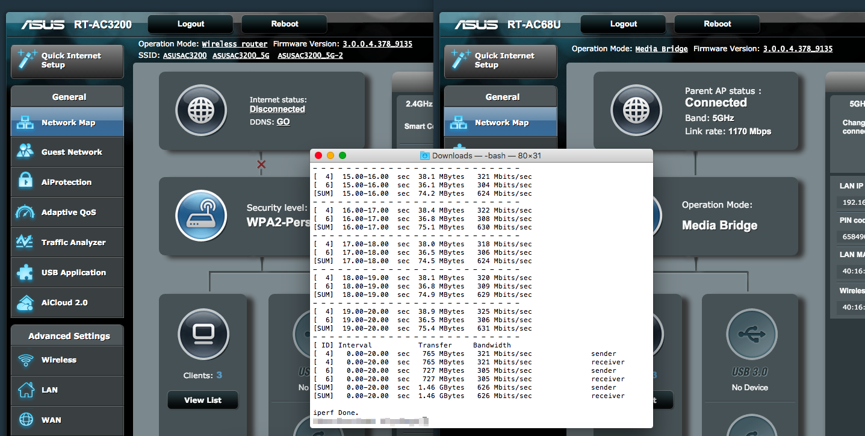The height and width of the screenshot is (436, 865).
Task: Open Quick Internet Setup in RT-AC3200 window
Action: pos(67,61)
